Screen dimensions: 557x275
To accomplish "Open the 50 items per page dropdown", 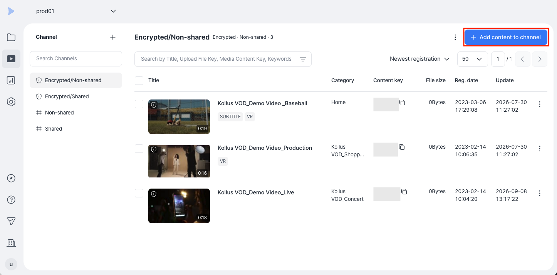I will pyautogui.click(x=472, y=59).
